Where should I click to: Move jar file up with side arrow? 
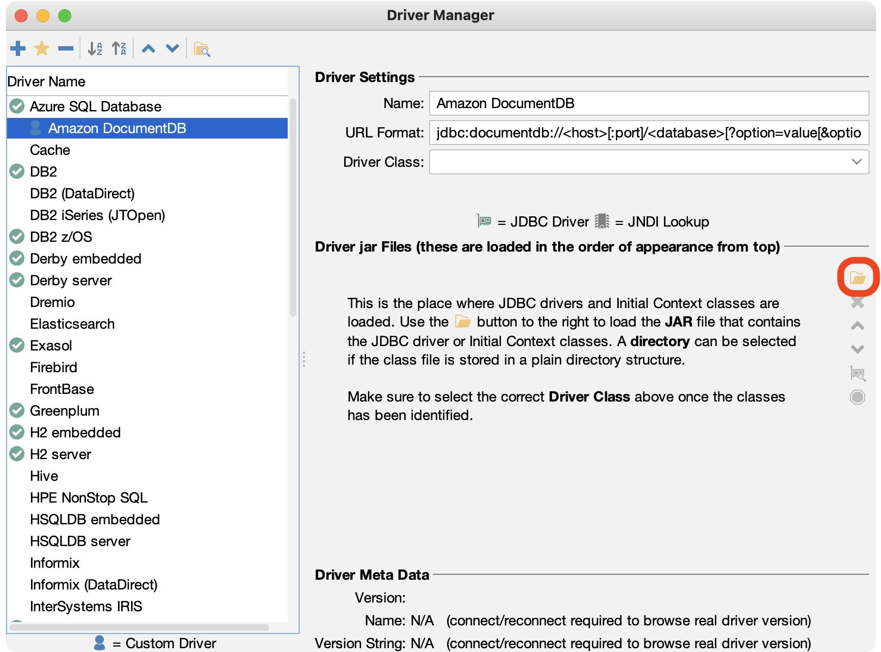(x=858, y=326)
